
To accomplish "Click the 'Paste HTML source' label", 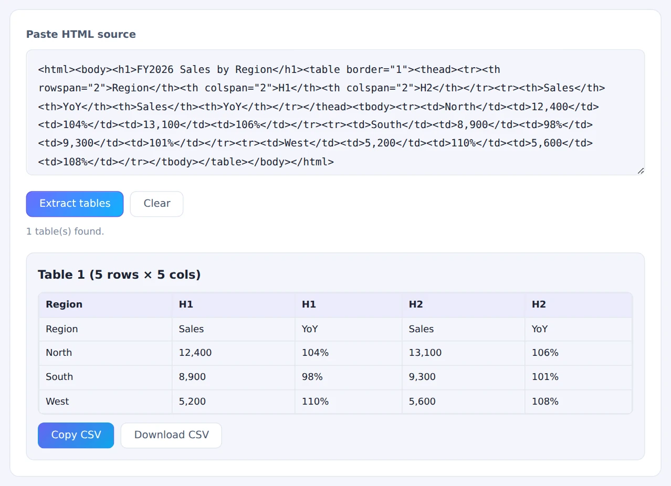I will pyautogui.click(x=81, y=34).
